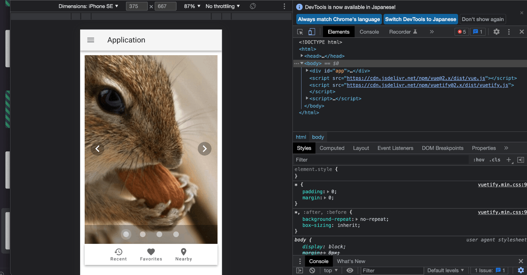Show more sidebar panes chevron
This screenshot has width=527, height=275.
pos(506,148)
